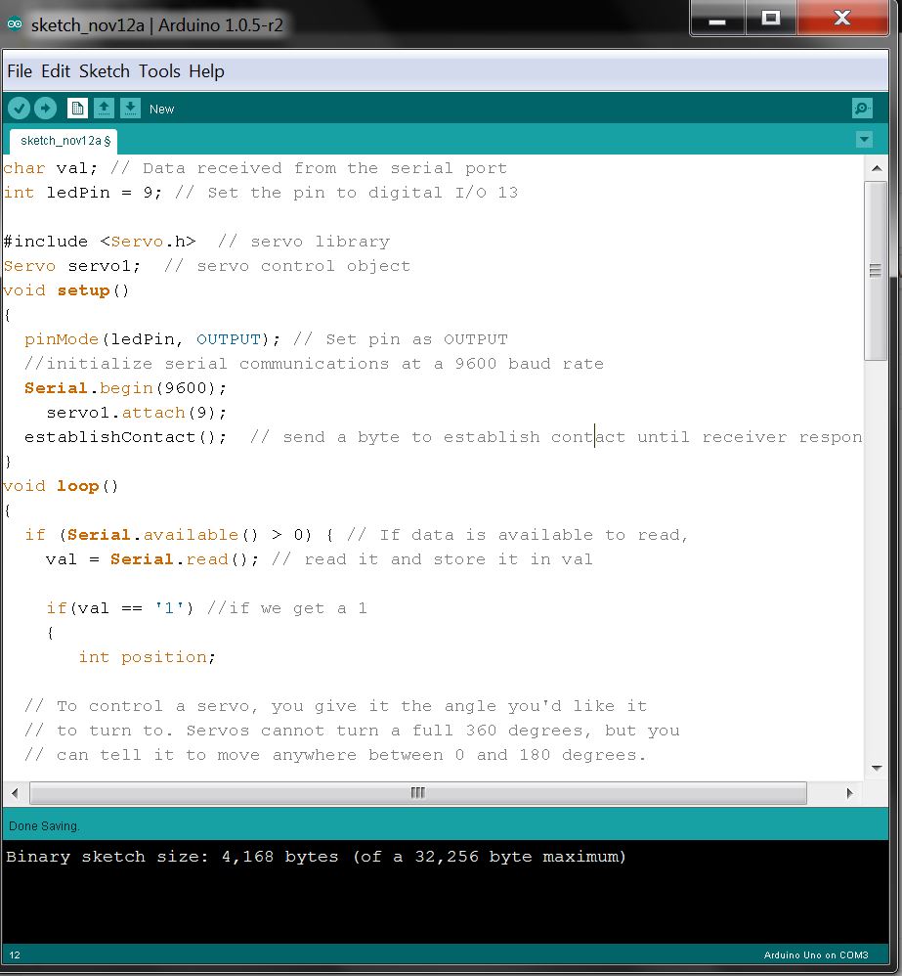
Task: Click the 'val = Serial.read();' line
Action: coord(320,559)
